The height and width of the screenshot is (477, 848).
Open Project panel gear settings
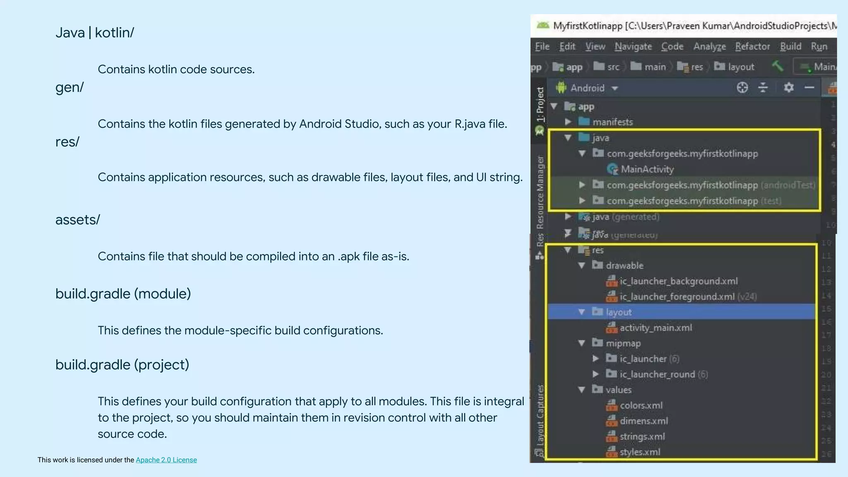(788, 88)
